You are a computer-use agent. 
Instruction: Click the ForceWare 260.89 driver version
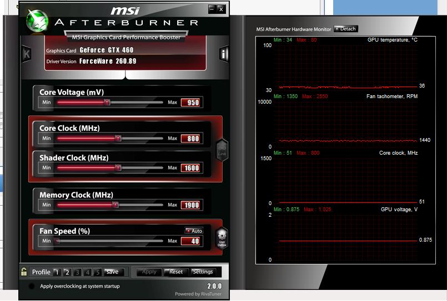[x=108, y=61]
